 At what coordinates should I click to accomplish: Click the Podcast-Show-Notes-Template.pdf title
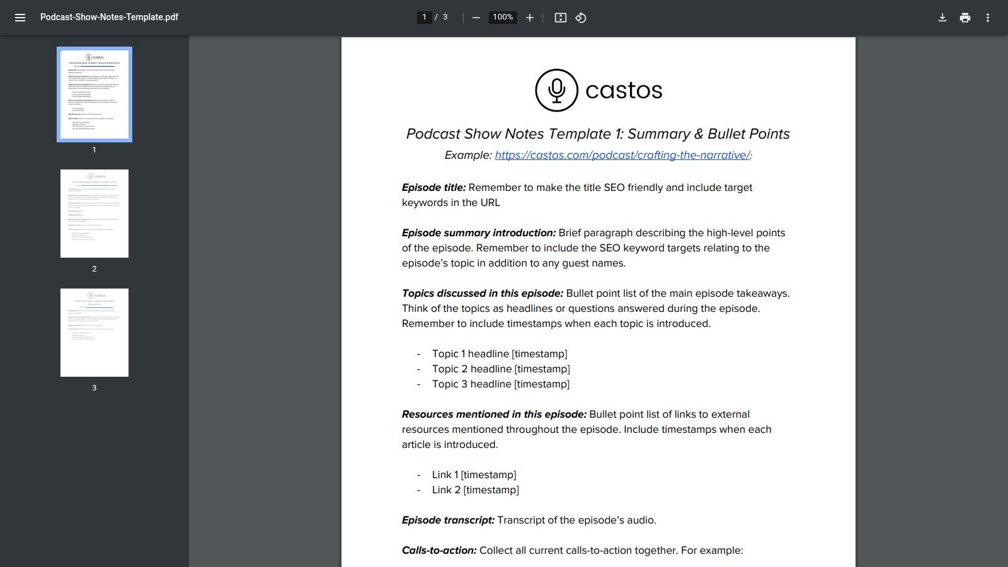click(108, 17)
